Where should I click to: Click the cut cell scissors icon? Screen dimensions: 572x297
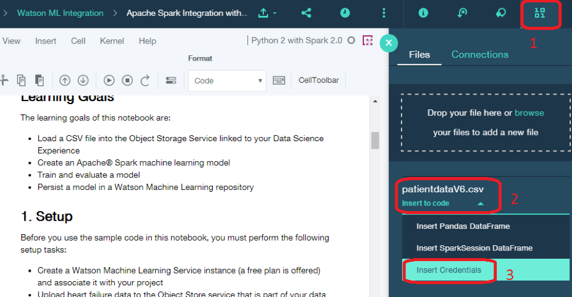tap(4, 80)
